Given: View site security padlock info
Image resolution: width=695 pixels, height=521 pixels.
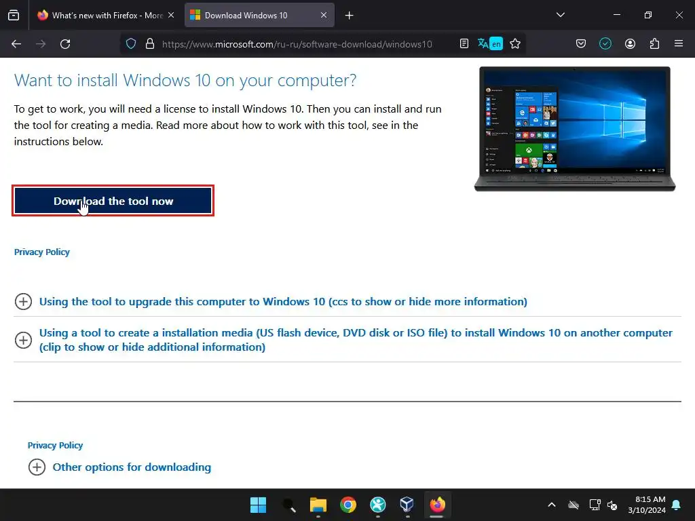Looking at the screenshot, I should [150, 44].
